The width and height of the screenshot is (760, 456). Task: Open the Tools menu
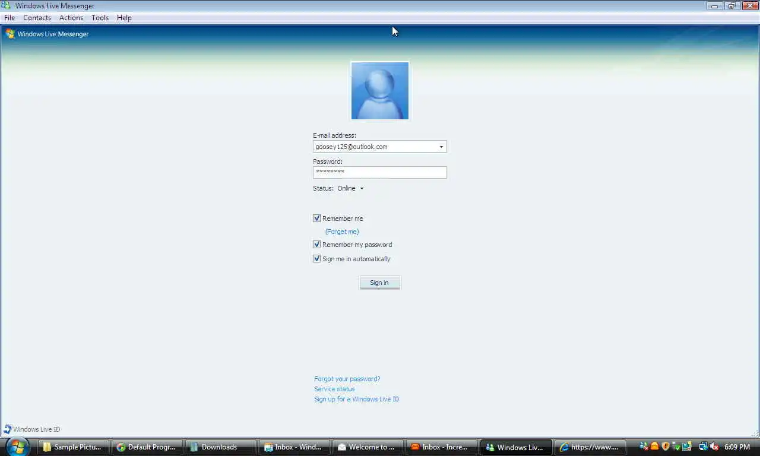pos(100,18)
